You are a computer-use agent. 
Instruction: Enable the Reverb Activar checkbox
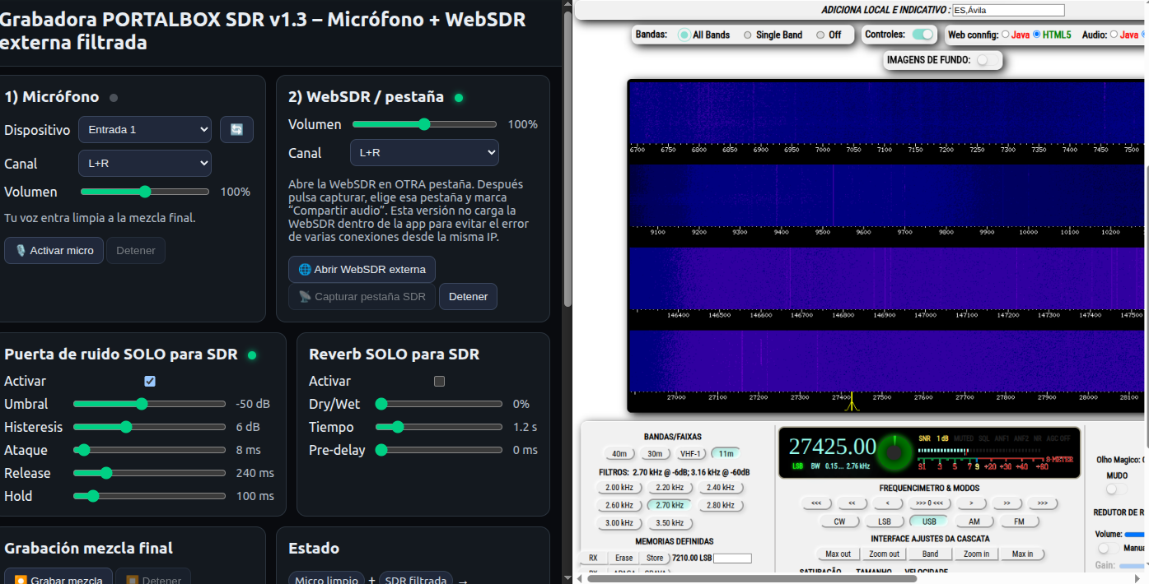(439, 381)
